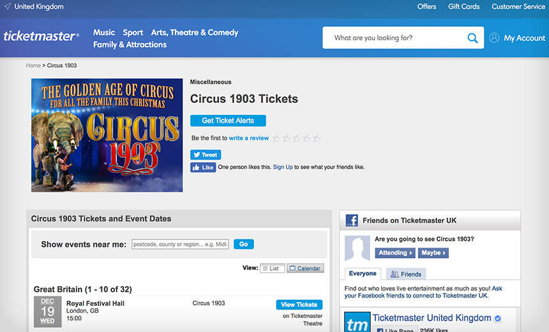The image size is (549, 332).
Task: Rate five stars for Circus 1903
Action: [x=317, y=139]
